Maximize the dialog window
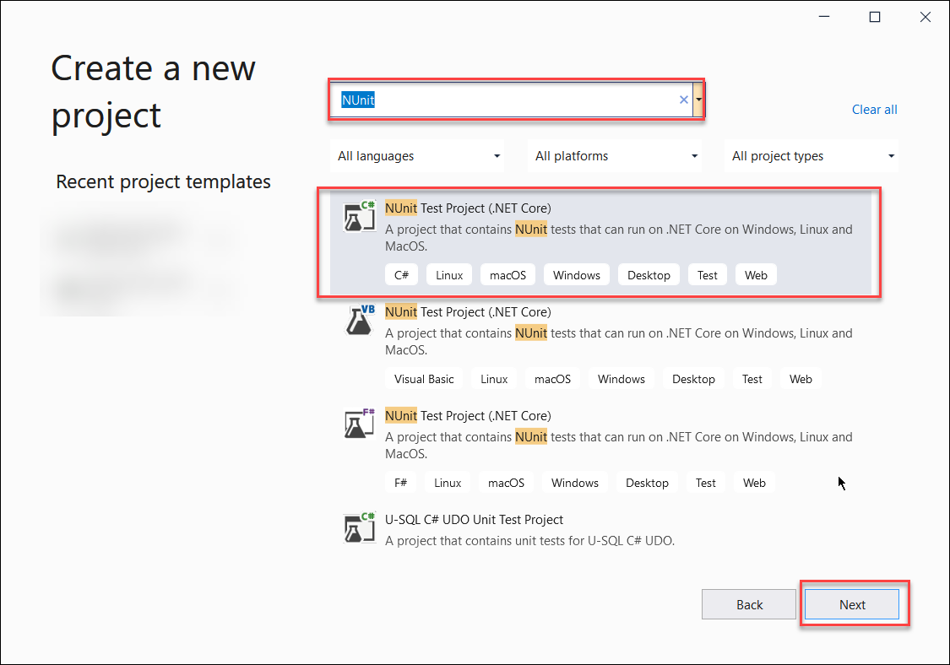 tap(874, 17)
